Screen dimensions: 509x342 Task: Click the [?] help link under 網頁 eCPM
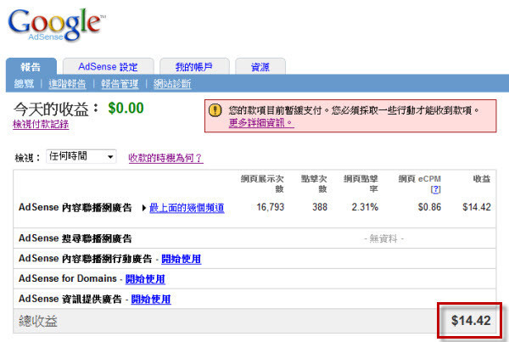click(436, 189)
